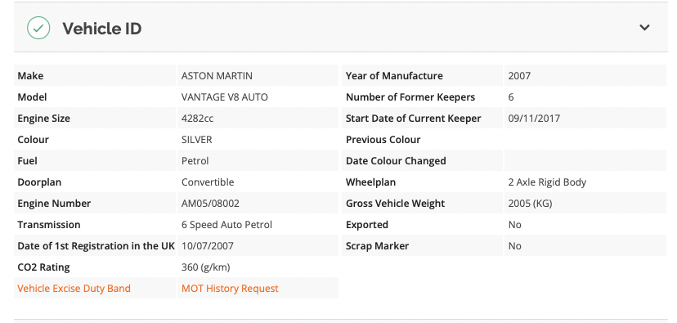Screen dimensions: 677x323
Task: Open the MOT History Request link
Action: pyautogui.click(x=230, y=289)
